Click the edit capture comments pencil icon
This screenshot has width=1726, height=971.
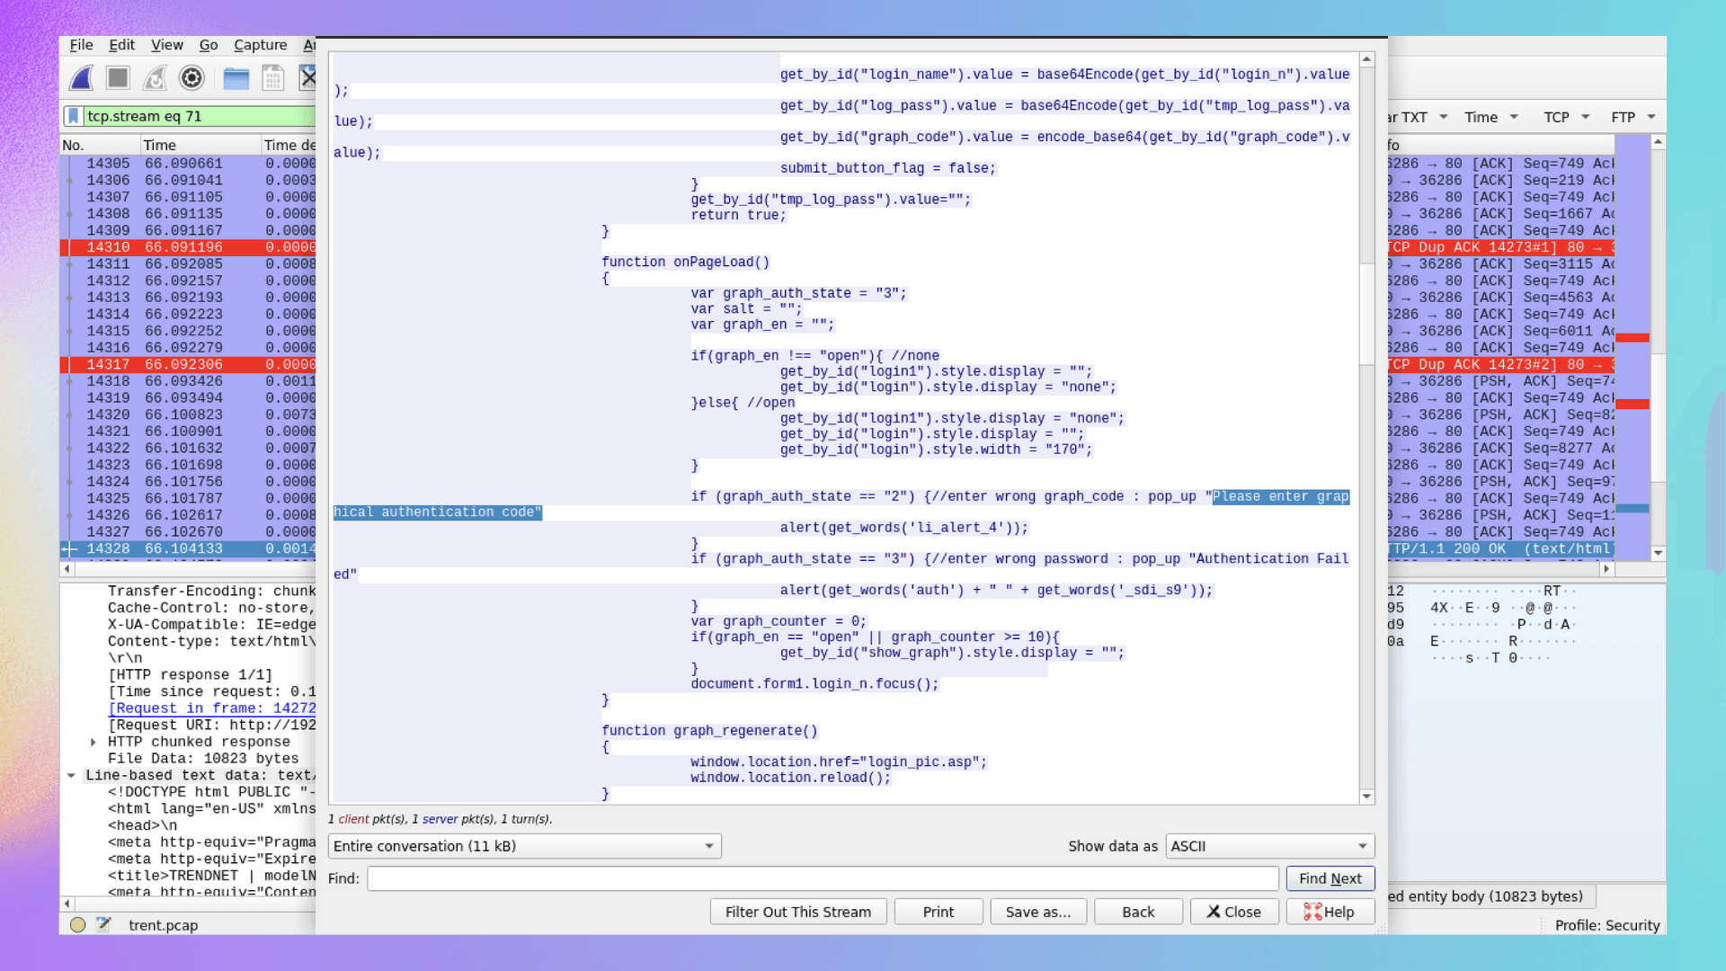[x=103, y=924]
